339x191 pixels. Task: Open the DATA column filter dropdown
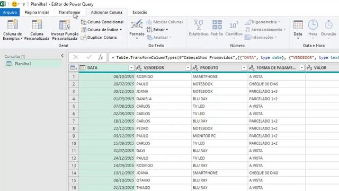(x=131, y=68)
